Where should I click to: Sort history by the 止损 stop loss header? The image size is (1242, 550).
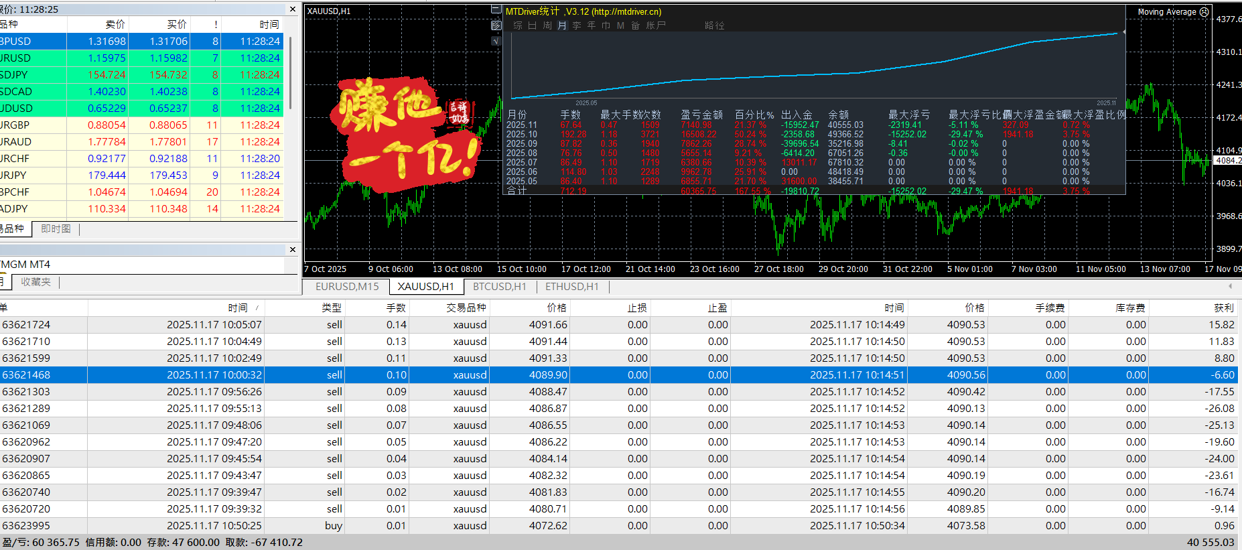tap(610, 308)
